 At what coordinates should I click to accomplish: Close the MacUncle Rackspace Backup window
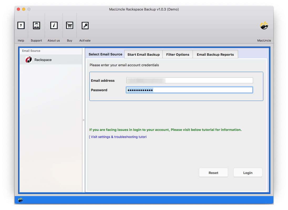(x=18, y=9)
